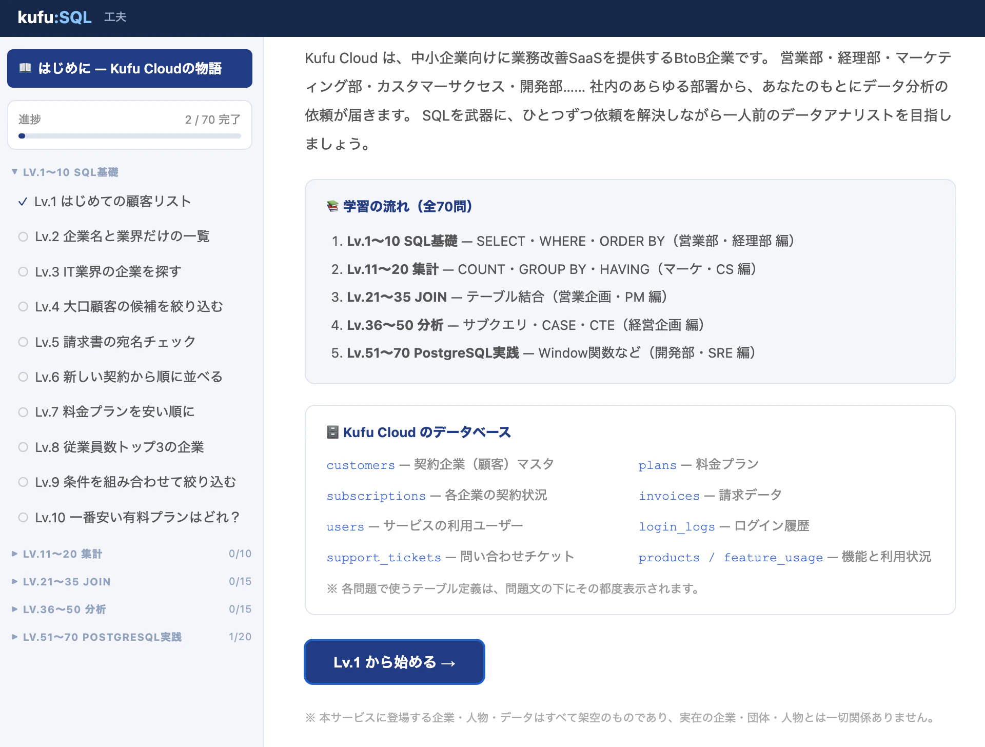Open Lv.1 はじめての顧客リスト
985x747 pixels.
(x=130, y=202)
